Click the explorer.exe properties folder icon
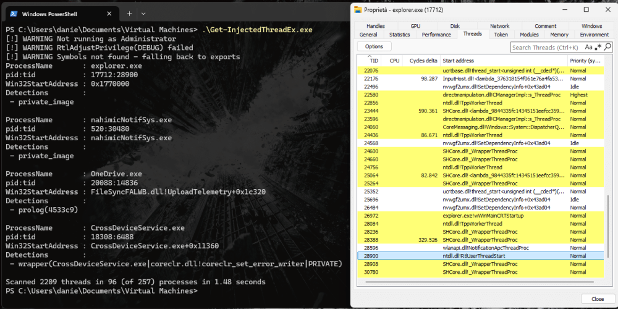This screenshot has height=309, width=618. point(358,9)
